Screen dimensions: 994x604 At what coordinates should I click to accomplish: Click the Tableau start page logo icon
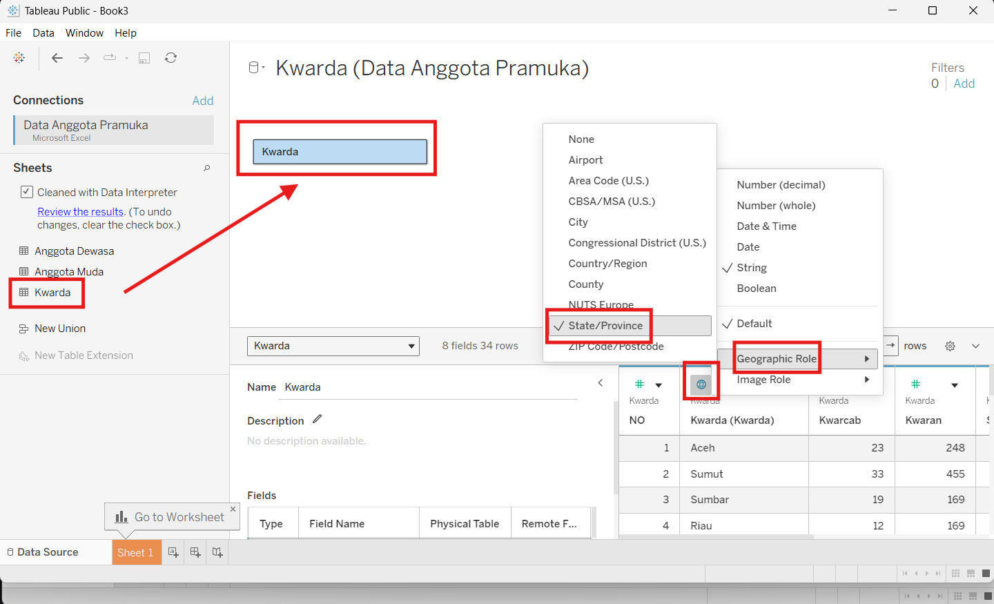(x=19, y=58)
